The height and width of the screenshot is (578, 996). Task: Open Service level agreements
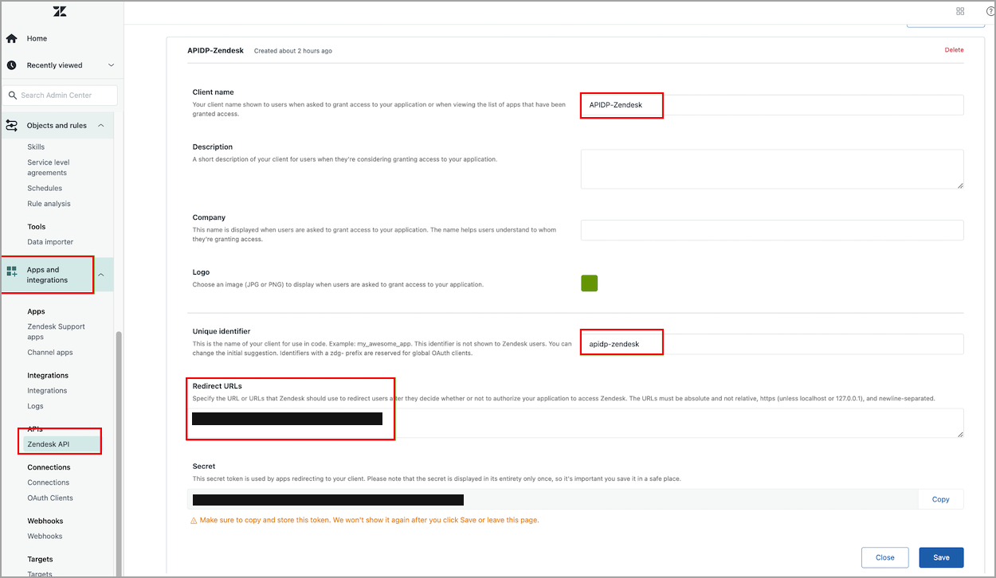(49, 167)
